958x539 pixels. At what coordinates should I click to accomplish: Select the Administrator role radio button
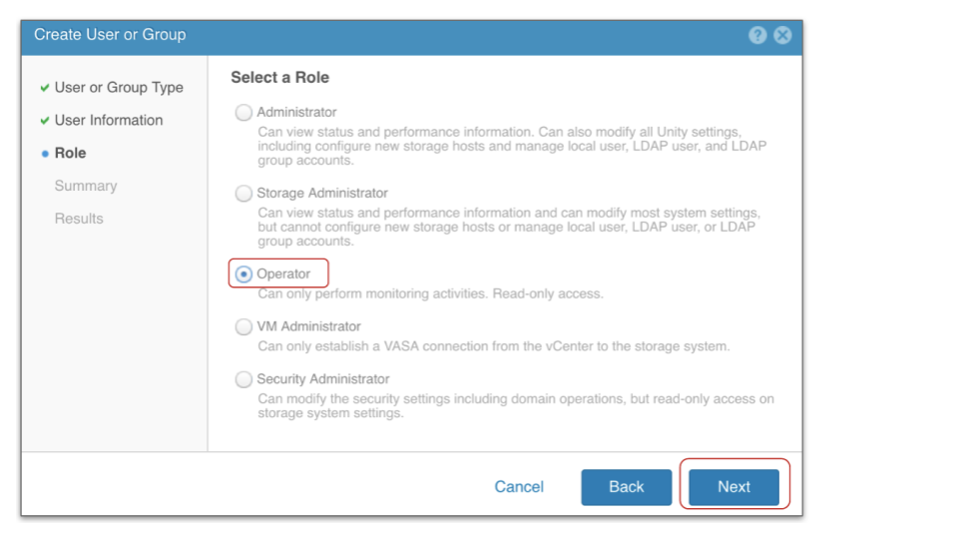click(x=243, y=113)
